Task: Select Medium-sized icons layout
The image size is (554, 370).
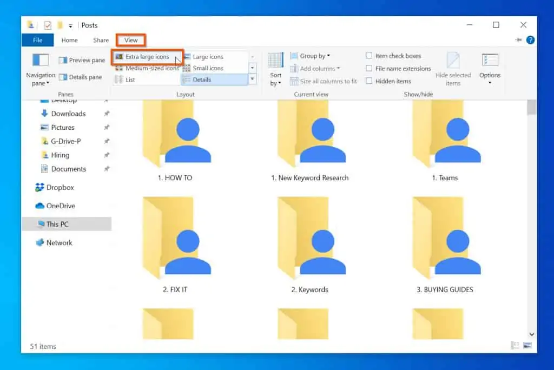Action: [147, 68]
